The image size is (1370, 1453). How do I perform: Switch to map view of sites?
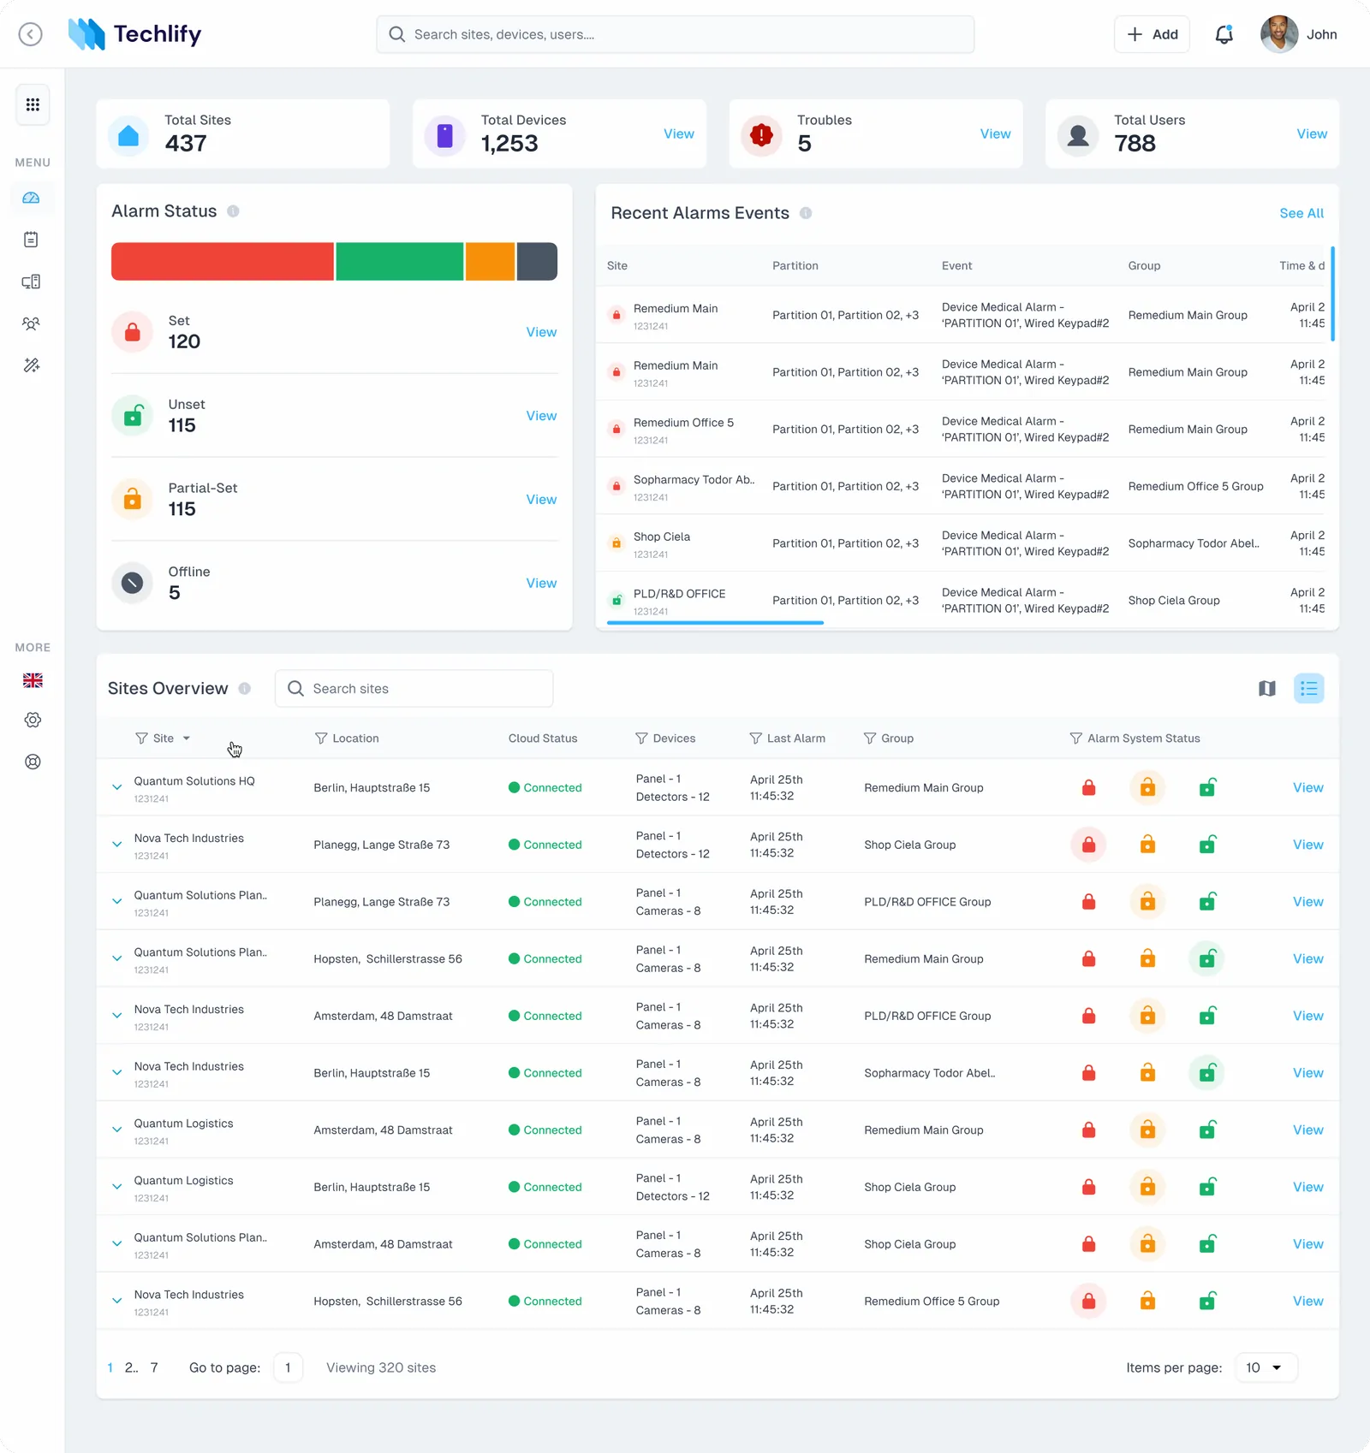pos(1267,689)
